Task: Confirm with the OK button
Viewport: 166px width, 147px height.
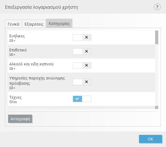Action: click(x=150, y=139)
